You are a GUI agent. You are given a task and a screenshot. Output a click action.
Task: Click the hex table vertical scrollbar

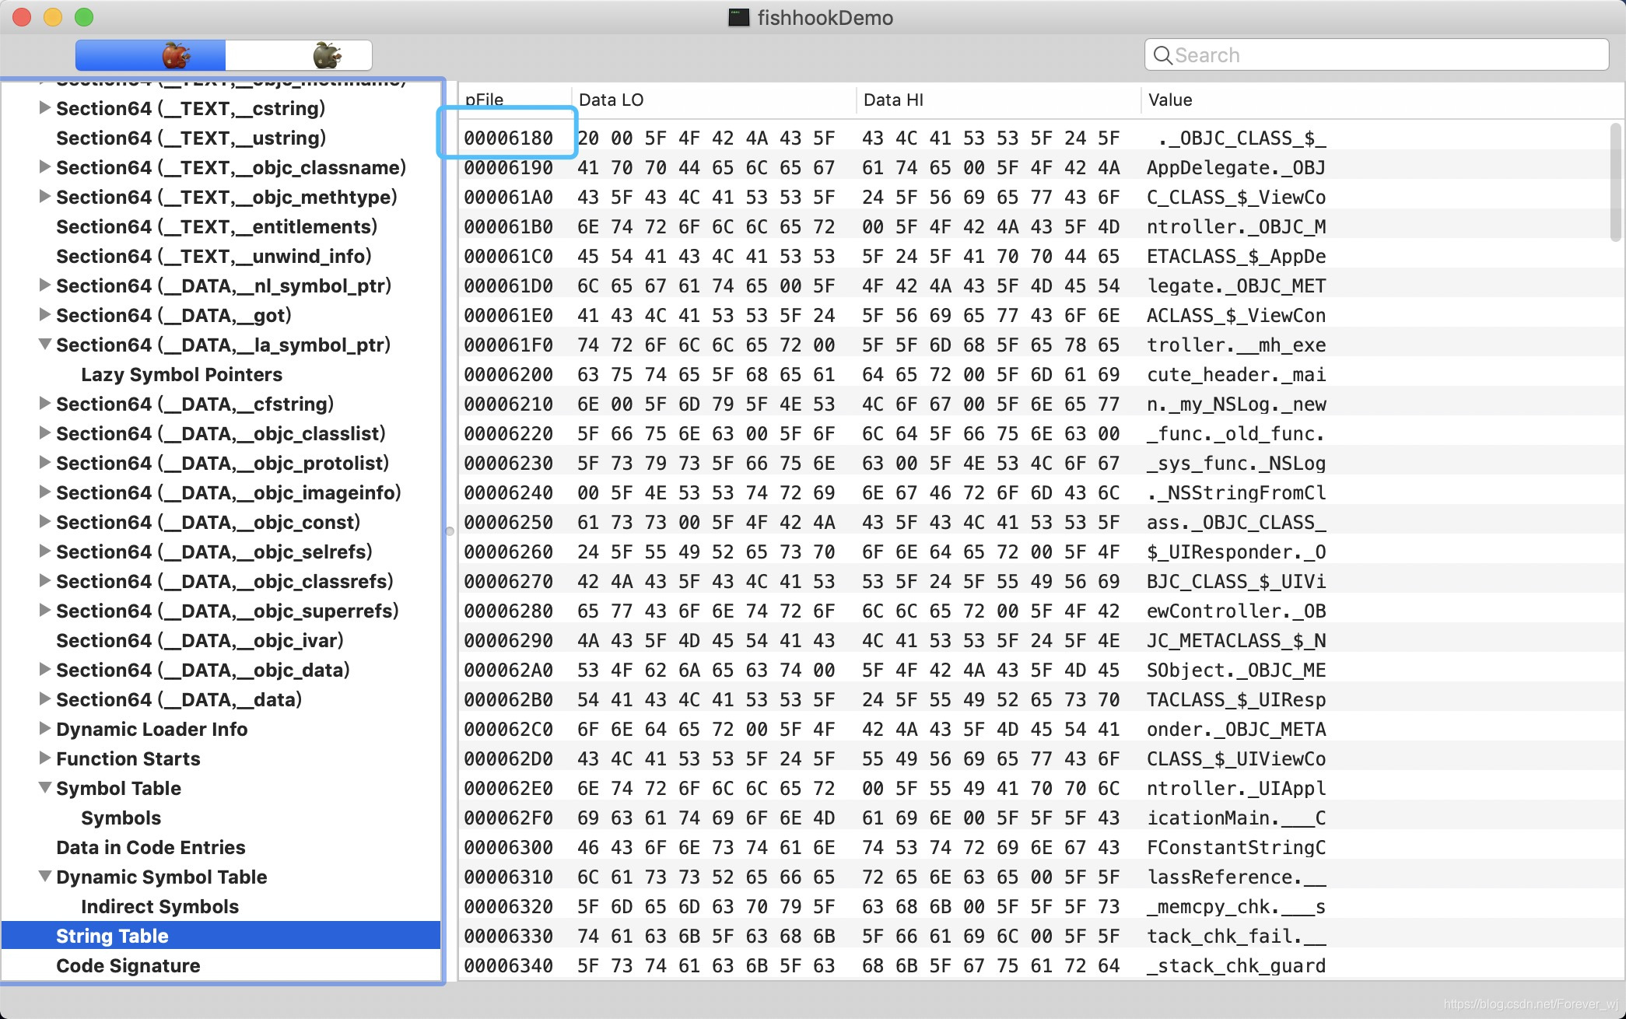(1615, 184)
